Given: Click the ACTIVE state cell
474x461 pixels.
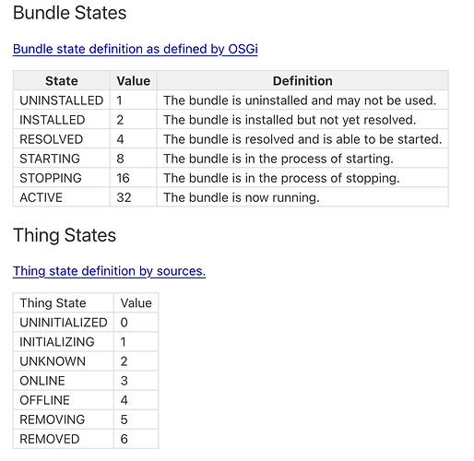Looking at the screenshot, I should tap(62, 197).
